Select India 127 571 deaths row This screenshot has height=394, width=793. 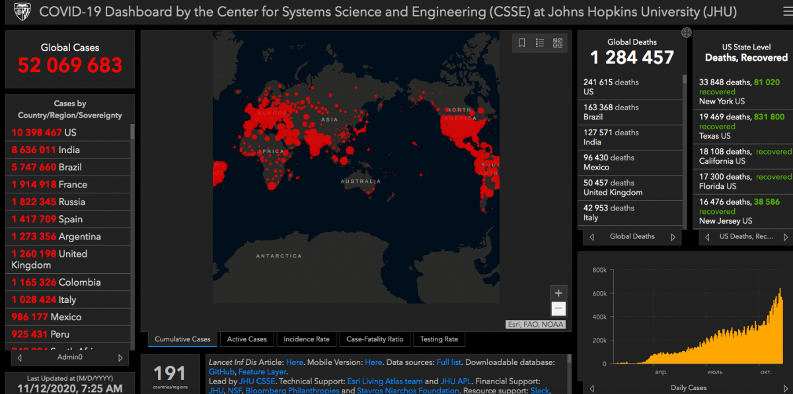click(x=630, y=137)
